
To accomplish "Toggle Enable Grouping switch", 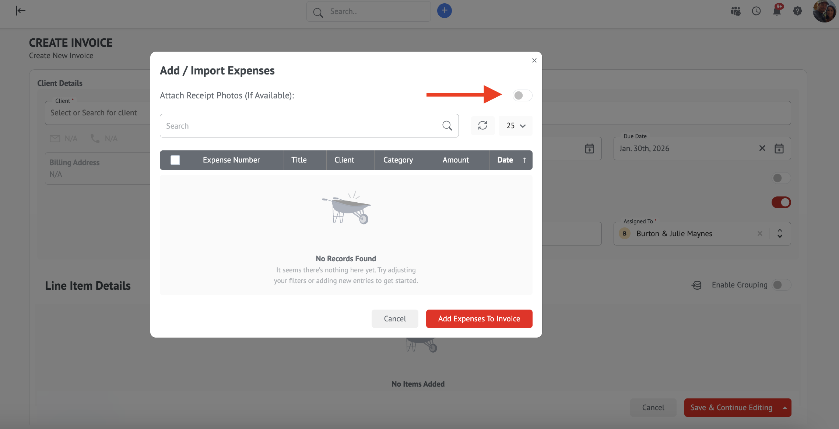I will 781,285.
